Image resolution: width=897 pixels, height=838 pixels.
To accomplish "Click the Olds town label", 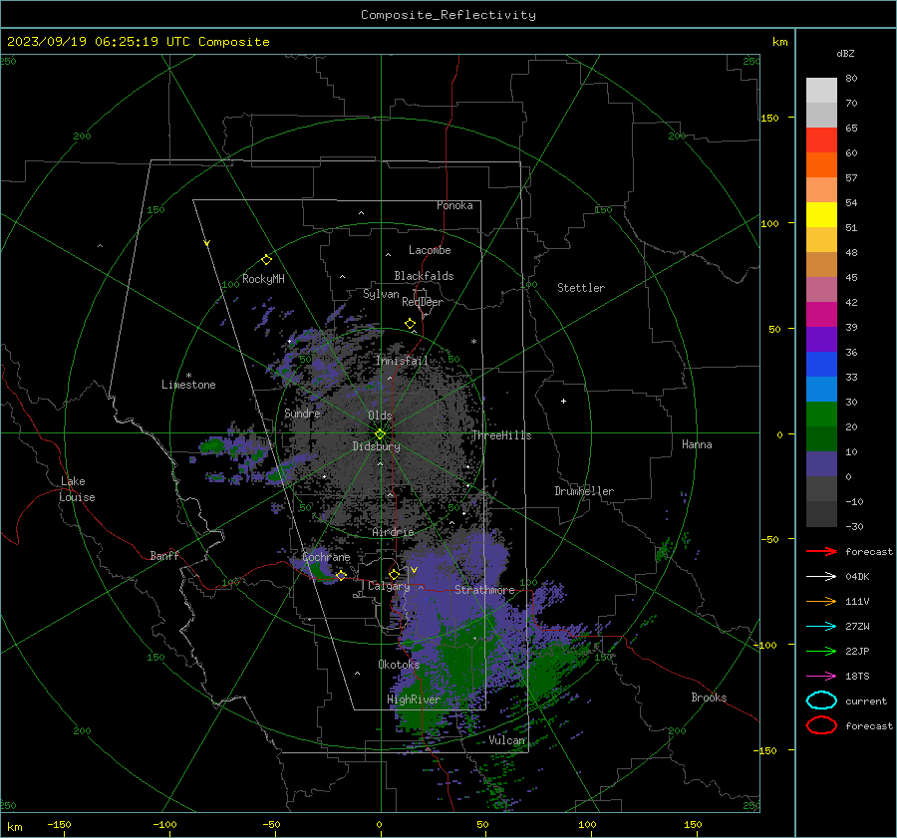I will [380, 416].
